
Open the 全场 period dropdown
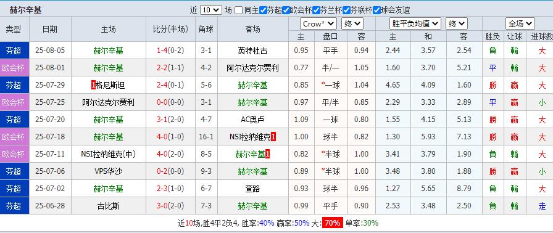[520, 23]
